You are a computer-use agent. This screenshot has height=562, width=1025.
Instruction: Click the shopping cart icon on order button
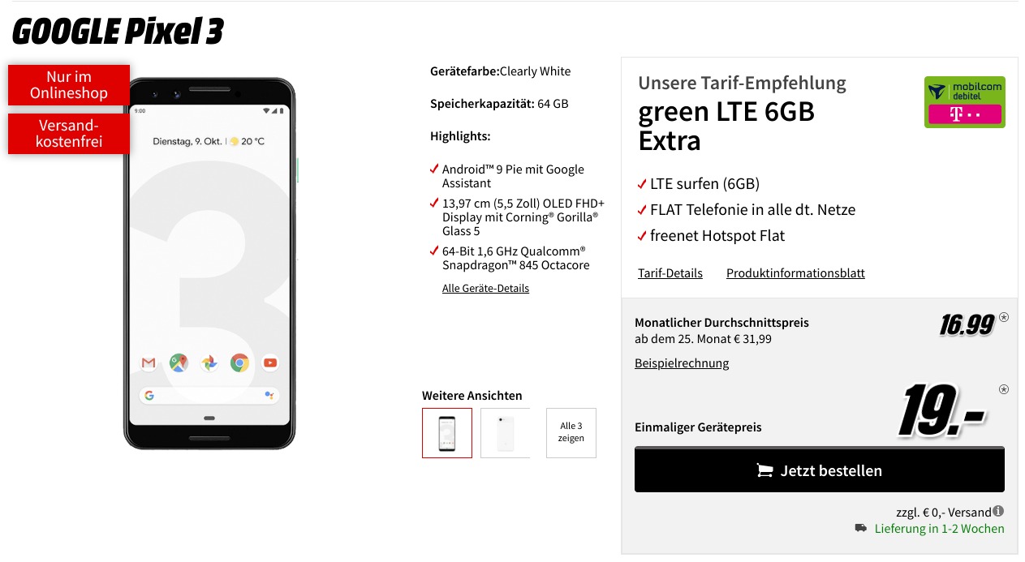tap(764, 470)
